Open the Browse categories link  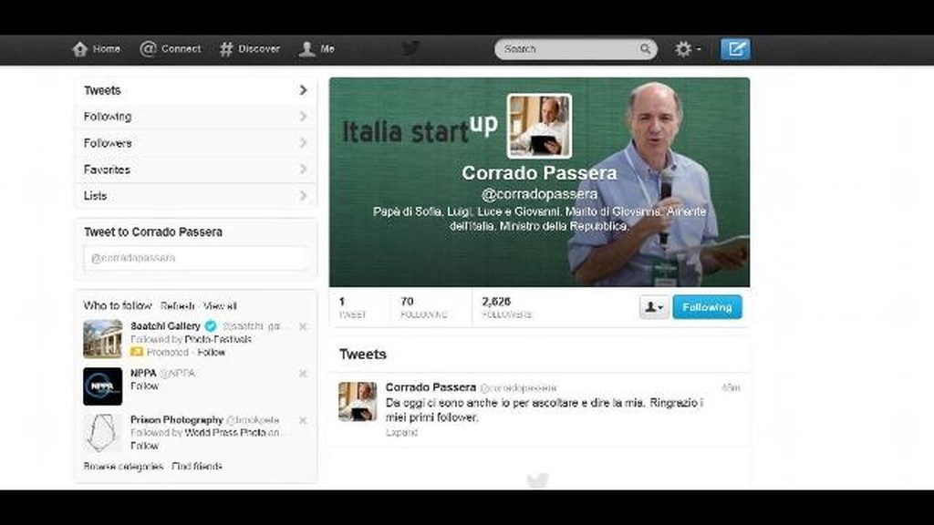pyautogui.click(x=123, y=467)
